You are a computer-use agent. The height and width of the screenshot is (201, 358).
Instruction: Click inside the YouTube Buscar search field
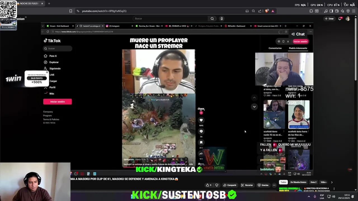(170, 18)
